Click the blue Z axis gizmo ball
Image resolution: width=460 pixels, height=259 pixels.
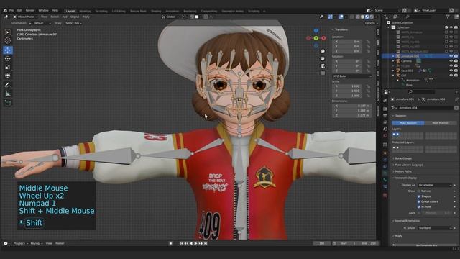[x=316, y=30]
